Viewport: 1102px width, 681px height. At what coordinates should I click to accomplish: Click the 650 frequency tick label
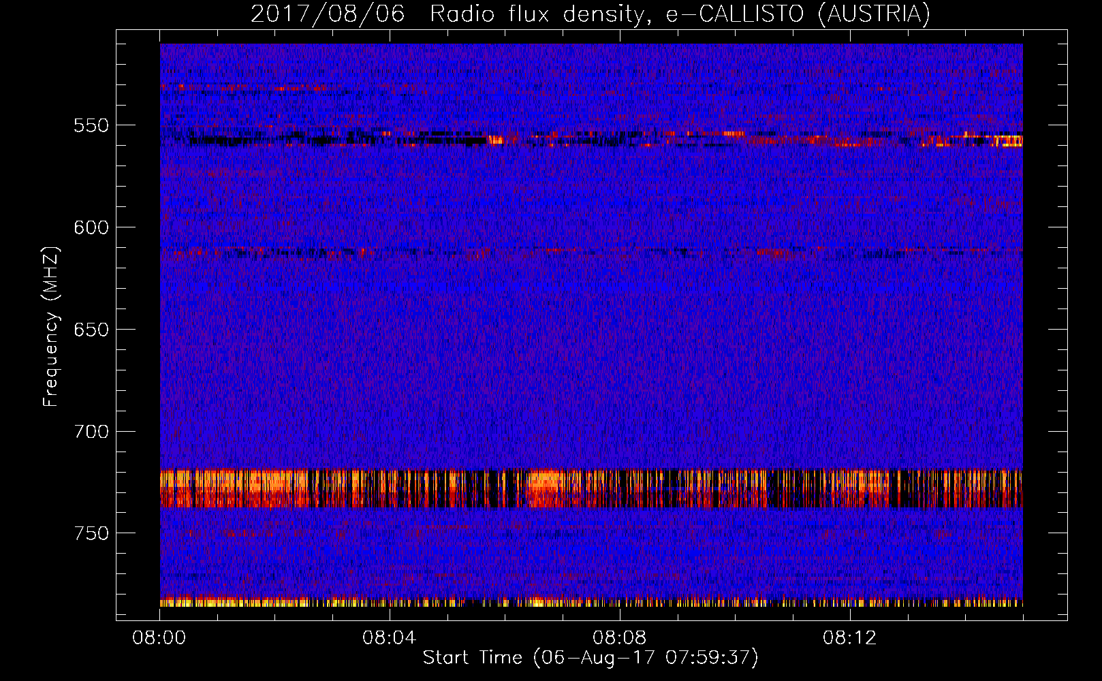(91, 330)
